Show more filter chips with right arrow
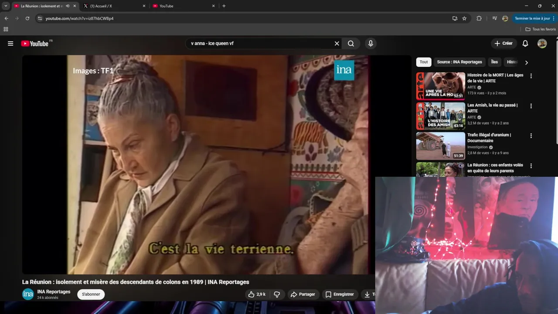 [x=526, y=62]
